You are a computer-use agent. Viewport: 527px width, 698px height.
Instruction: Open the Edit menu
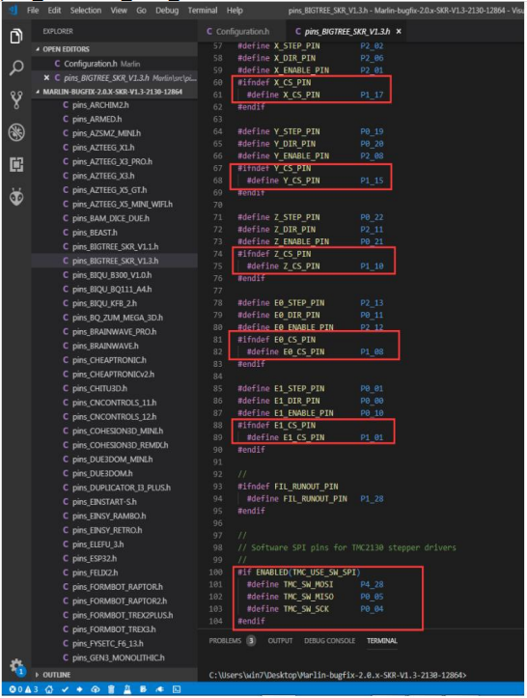(54, 11)
